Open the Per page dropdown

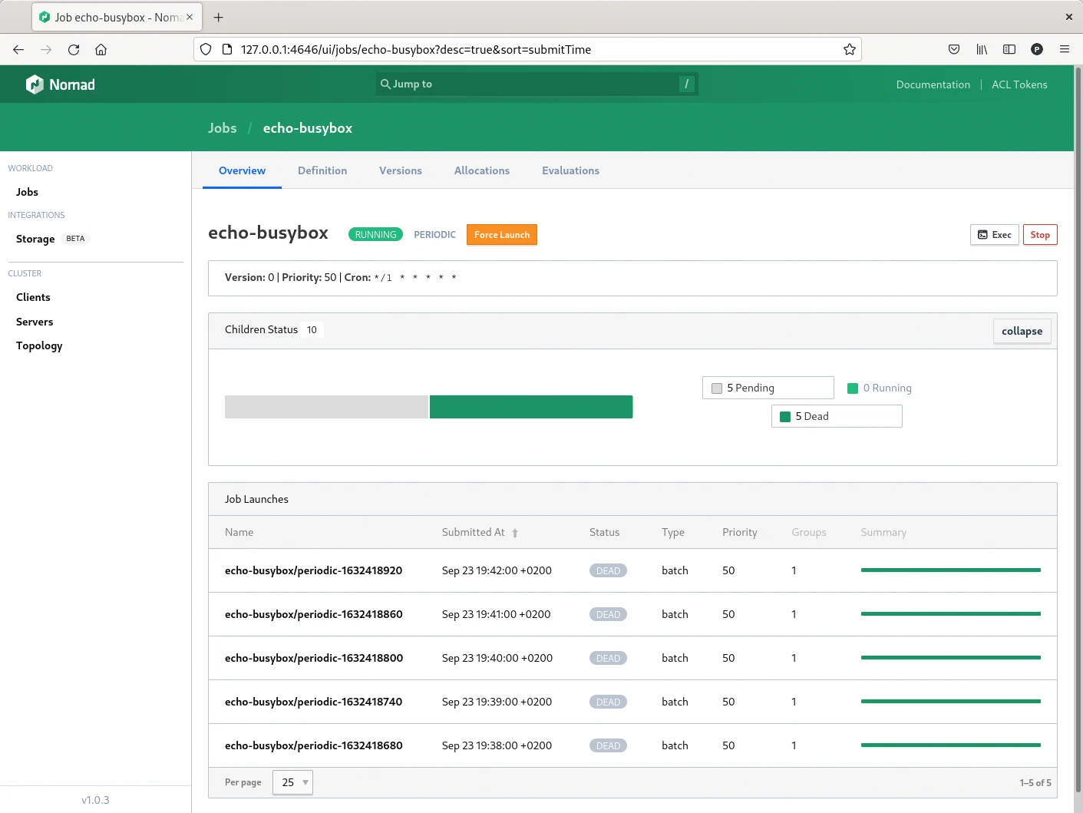coord(292,782)
